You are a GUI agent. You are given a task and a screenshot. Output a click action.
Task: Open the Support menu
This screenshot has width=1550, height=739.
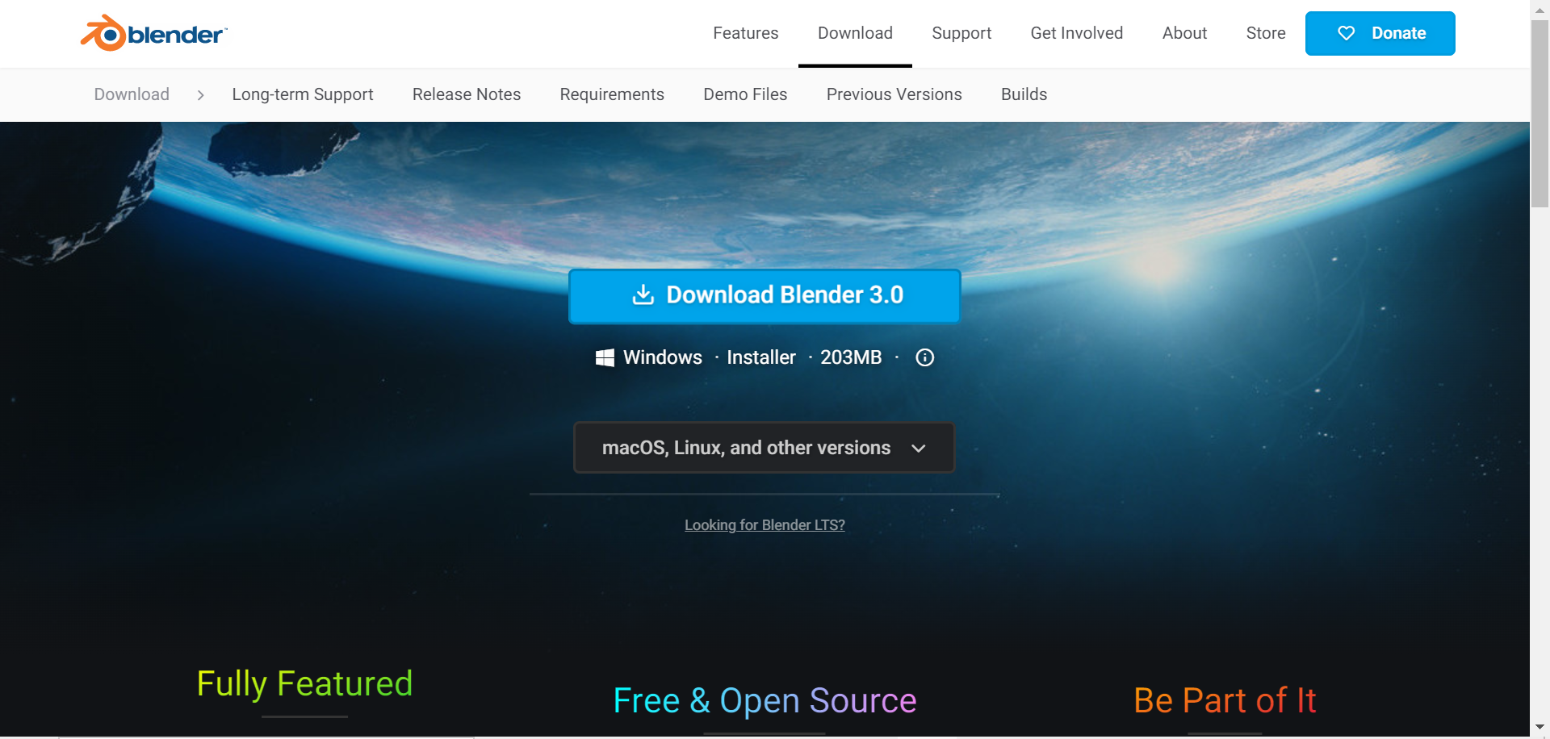coord(961,33)
